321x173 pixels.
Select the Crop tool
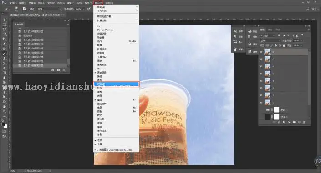[x=4, y=39]
